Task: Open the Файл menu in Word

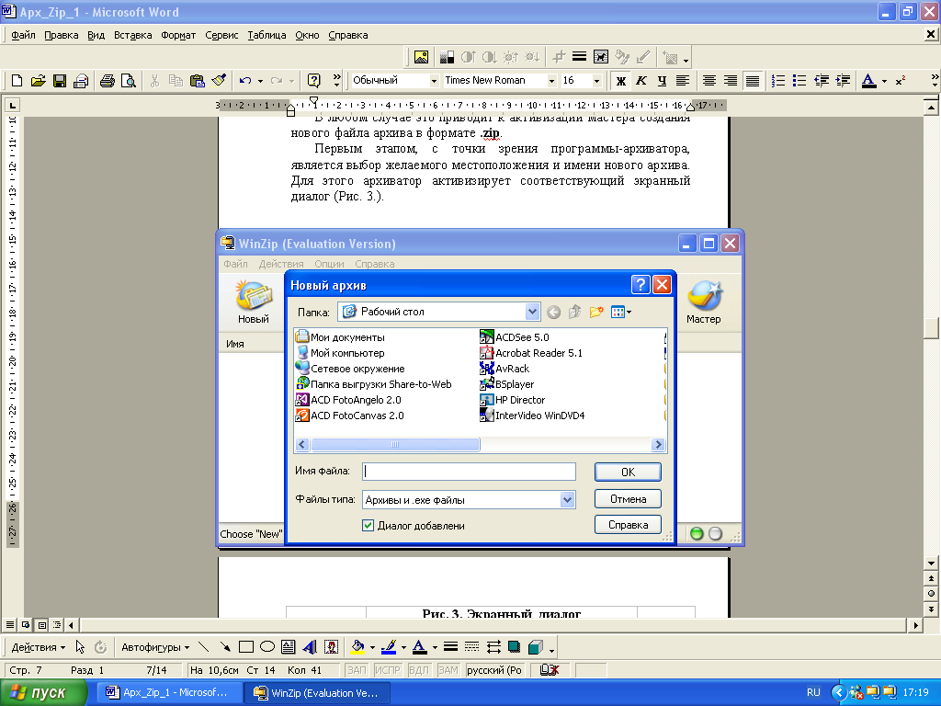Action: (x=23, y=35)
